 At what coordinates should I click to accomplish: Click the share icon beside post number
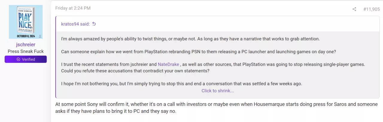(x=354, y=9)
